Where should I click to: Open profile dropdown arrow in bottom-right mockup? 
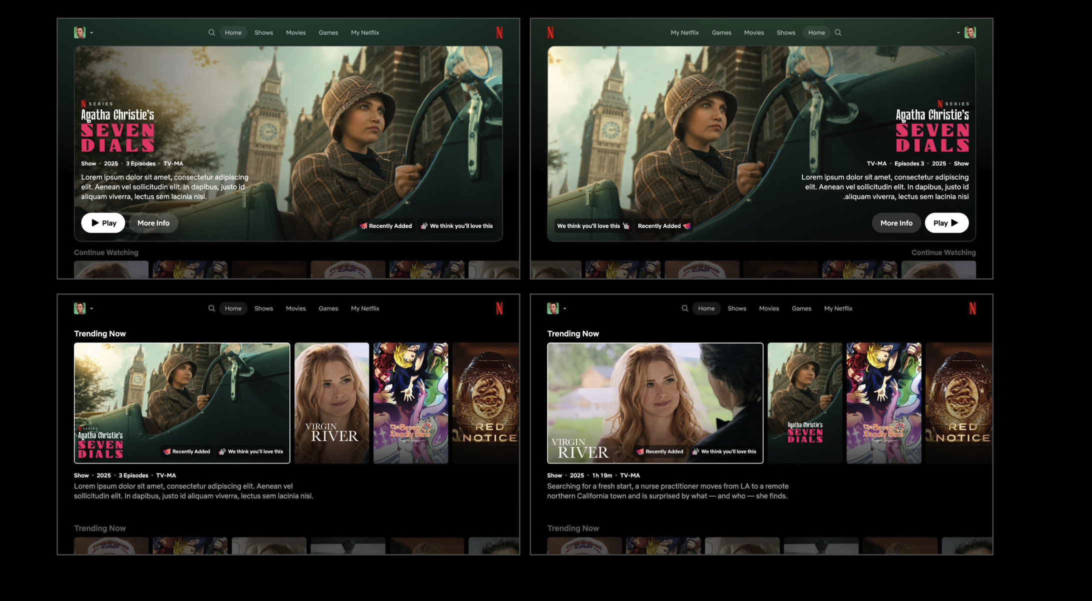coord(564,309)
